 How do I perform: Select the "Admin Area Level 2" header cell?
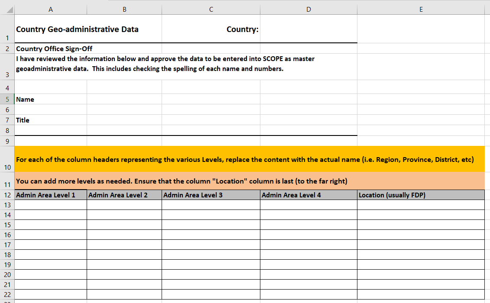(124, 195)
